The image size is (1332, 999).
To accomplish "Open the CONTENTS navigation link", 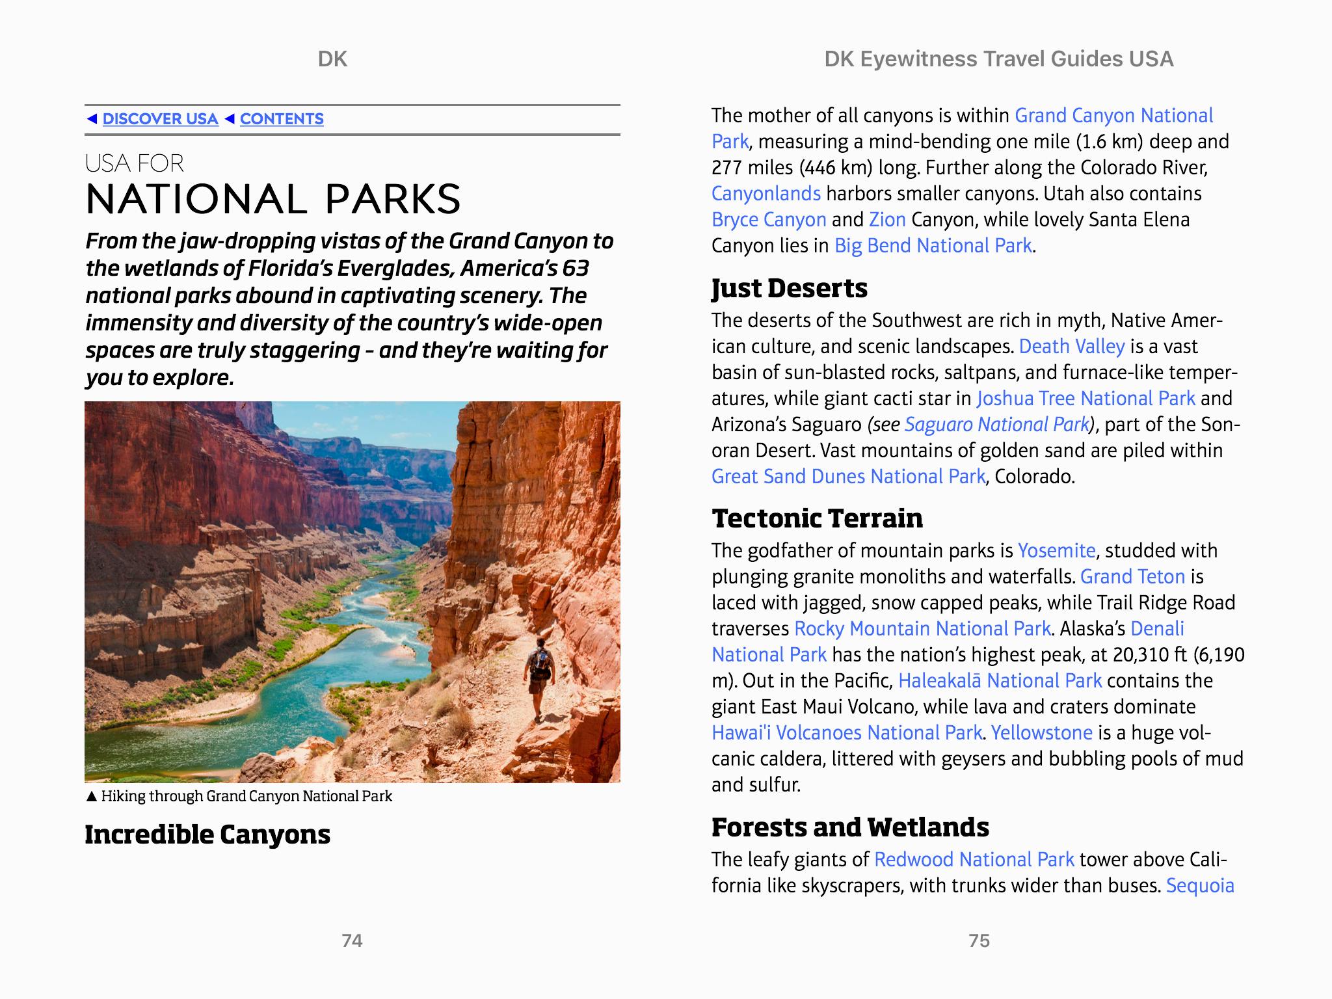I will [x=281, y=119].
